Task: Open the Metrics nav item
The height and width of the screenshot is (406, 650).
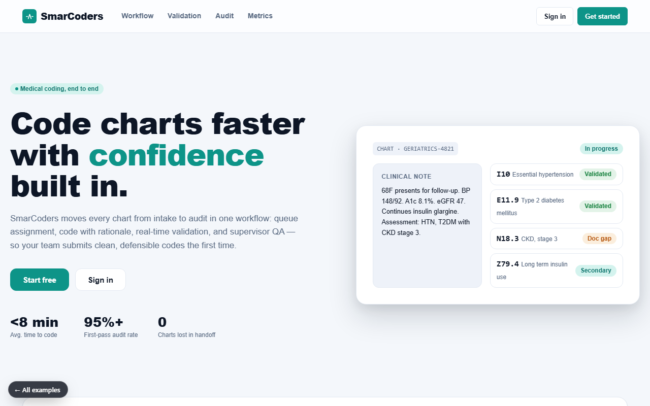Action: click(x=260, y=16)
